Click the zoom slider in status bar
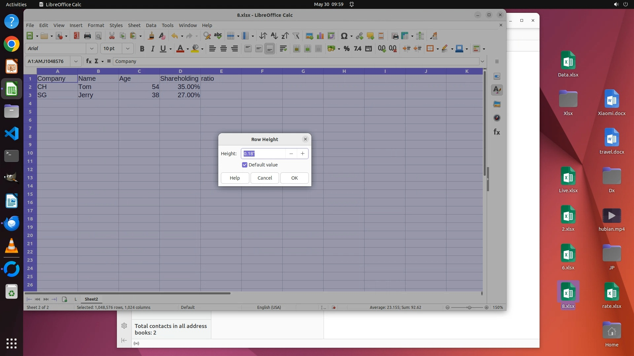634x356 pixels. [x=469, y=308]
